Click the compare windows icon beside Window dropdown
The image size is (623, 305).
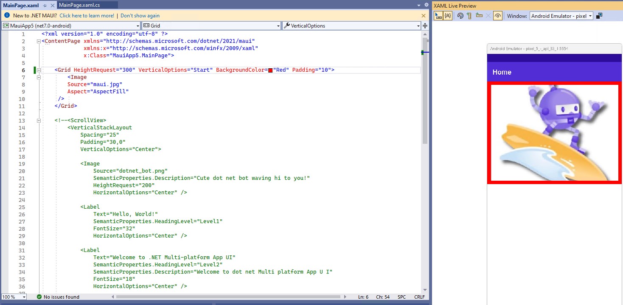point(599,16)
